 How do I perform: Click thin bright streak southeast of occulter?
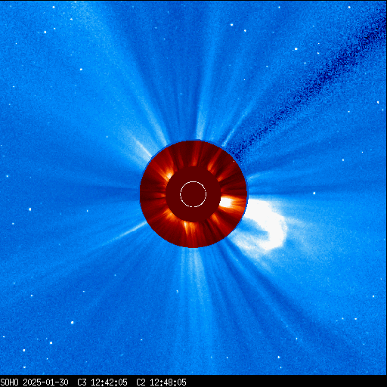coord(130,231)
